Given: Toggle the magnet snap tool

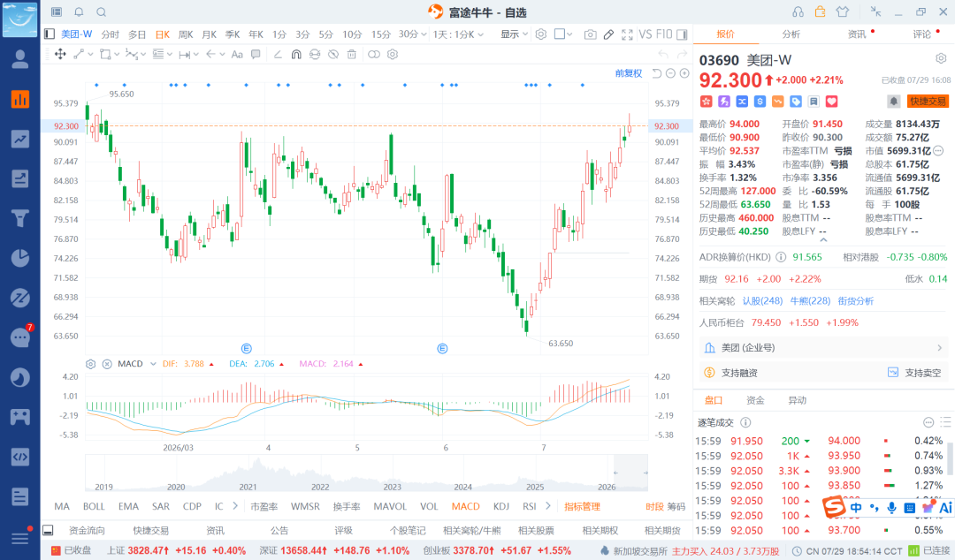Looking at the screenshot, I should coord(296,54).
